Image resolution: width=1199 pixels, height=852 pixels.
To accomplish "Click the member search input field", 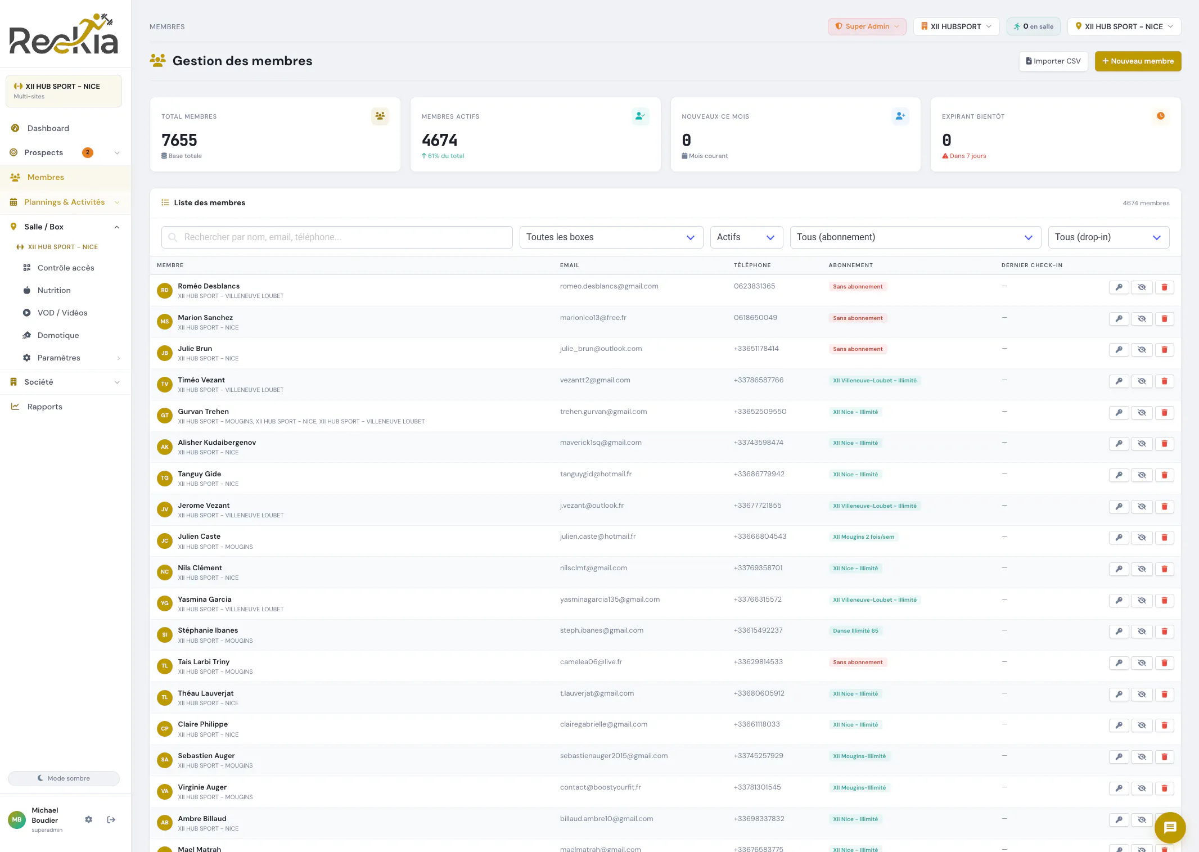I will (x=337, y=237).
